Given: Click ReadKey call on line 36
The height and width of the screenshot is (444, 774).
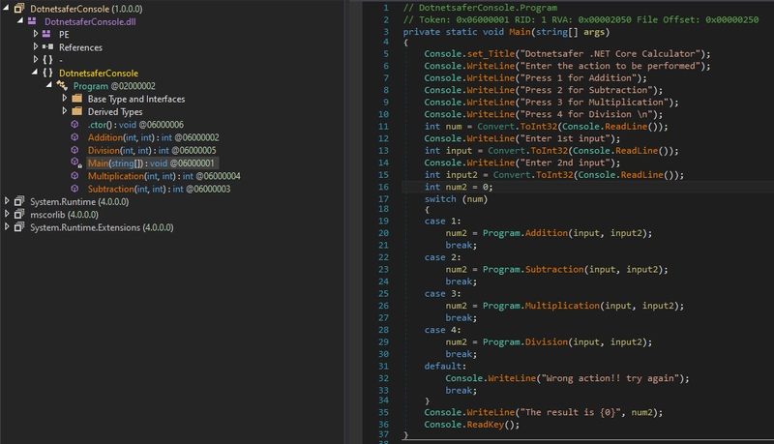Looking at the screenshot, I should pos(486,425).
